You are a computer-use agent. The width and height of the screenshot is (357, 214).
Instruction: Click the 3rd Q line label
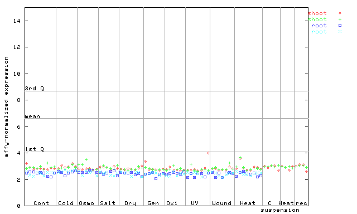(34, 88)
